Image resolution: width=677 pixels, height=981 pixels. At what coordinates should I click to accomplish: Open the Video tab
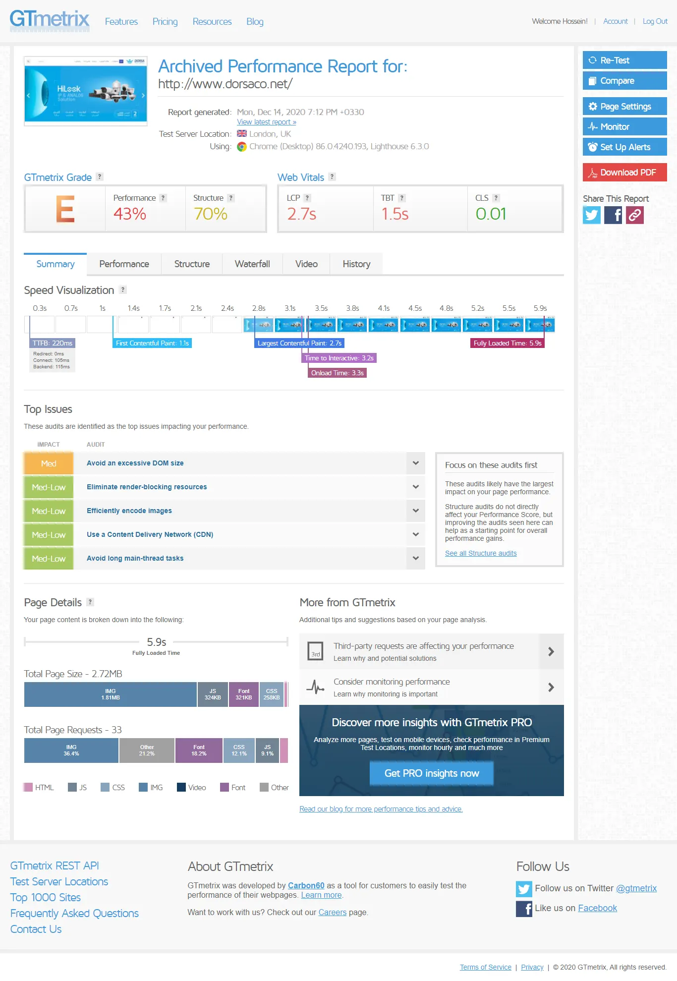click(x=306, y=264)
